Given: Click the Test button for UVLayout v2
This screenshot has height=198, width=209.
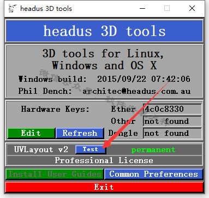Looking at the screenshot, I should coord(91,149).
